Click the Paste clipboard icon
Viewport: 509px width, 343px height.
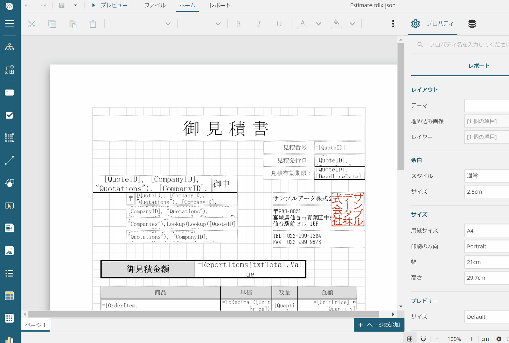click(x=73, y=24)
